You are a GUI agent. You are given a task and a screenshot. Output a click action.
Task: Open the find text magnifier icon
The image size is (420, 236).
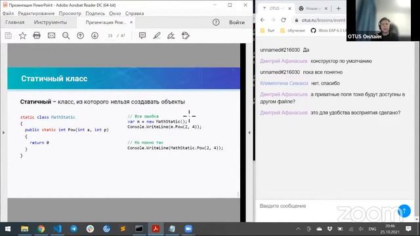coord(66,35)
